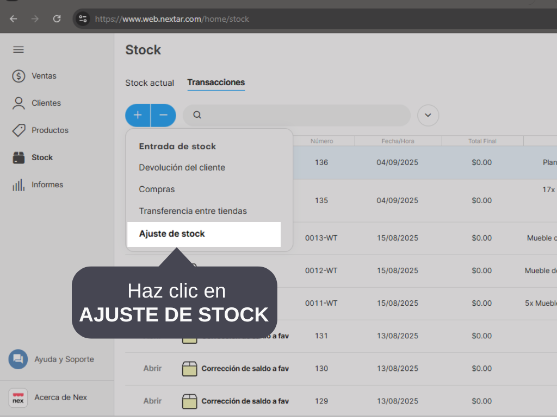Image resolution: width=557 pixels, height=417 pixels.
Task: Open Acerca de Nex
Action: [x=60, y=397]
